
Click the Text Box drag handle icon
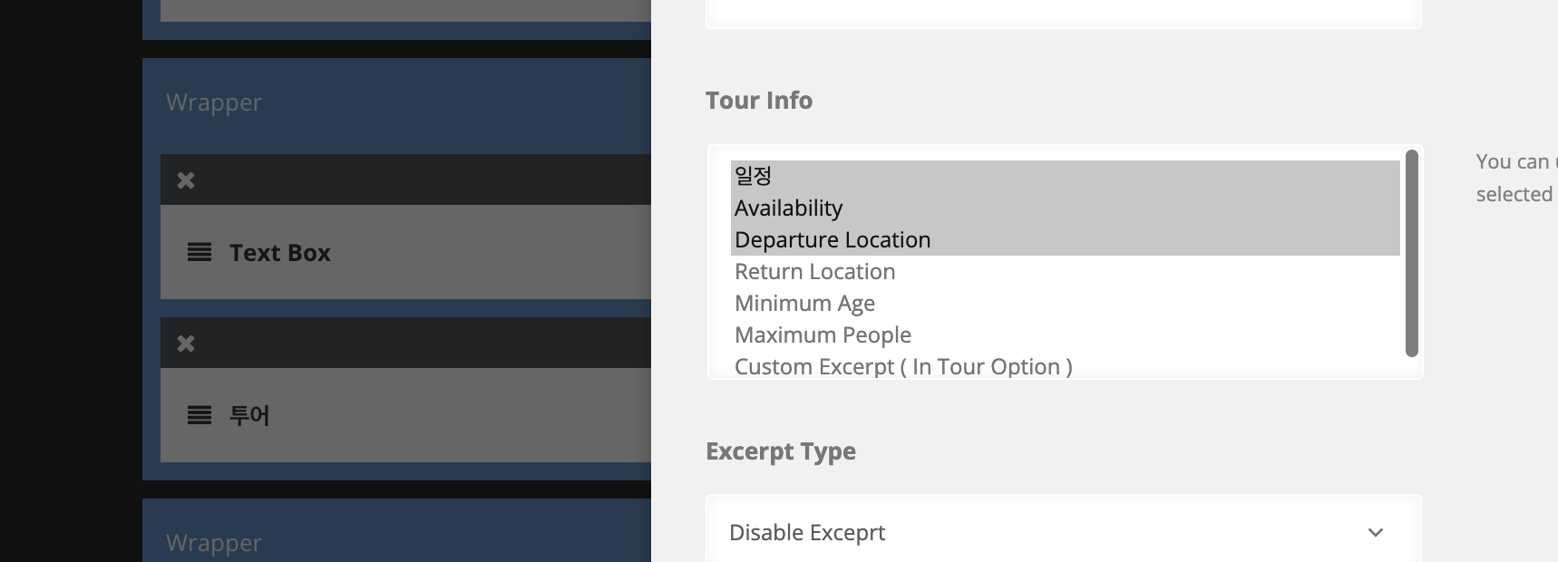pyautogui.click(x=200, y=252)
